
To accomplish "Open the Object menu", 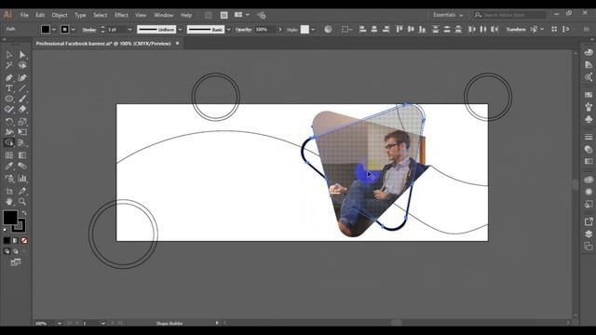I will click(60, 15).
